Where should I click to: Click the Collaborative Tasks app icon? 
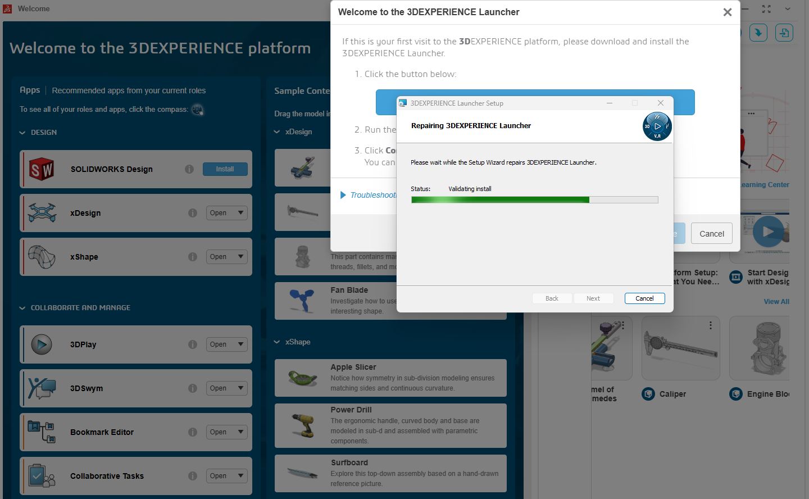(x=42, y=476)
